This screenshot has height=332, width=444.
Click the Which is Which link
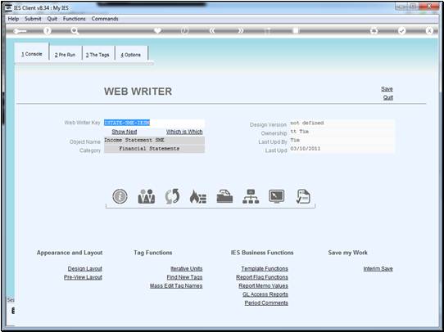pyautogui.click(x=184, y=132)
